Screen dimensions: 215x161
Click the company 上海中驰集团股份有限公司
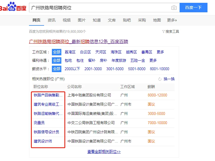pyautogui.click(x=89, y=95)
